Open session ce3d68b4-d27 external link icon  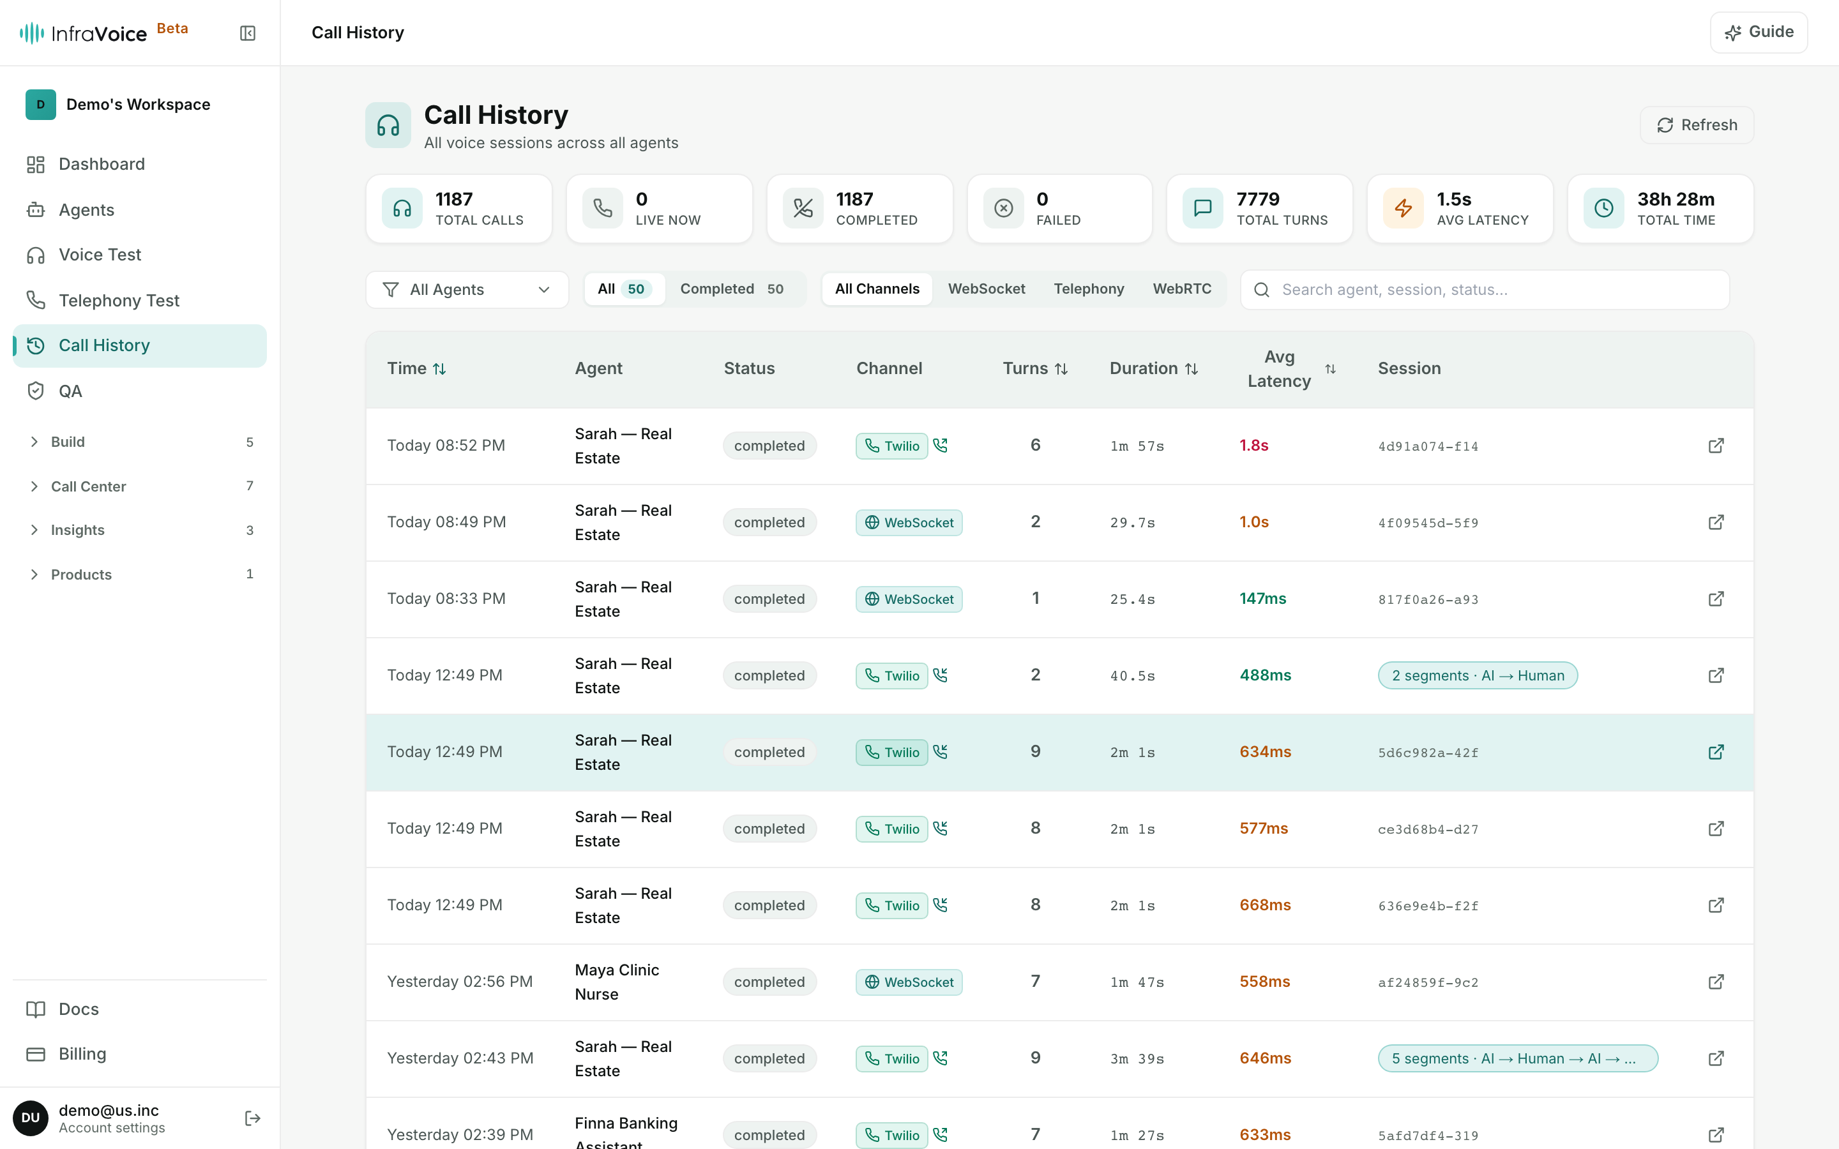pos(1716,829)
